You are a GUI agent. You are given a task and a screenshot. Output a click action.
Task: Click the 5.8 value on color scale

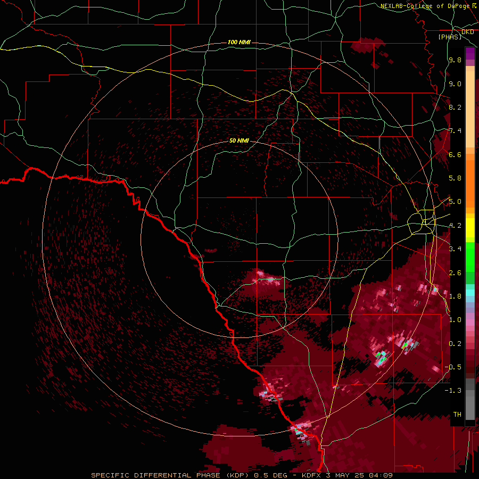coord(455,178)
